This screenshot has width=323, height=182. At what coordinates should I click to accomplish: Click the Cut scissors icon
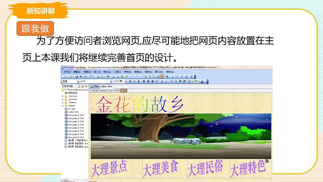tap(113, 77)
